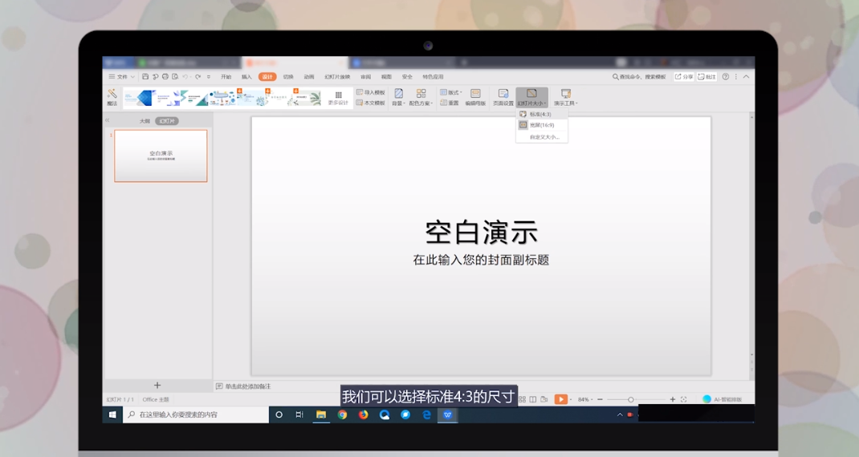Click the title text 空白演示 on slide
The height and width of the screenshot is (457, 859).
(x=481, y=232)
